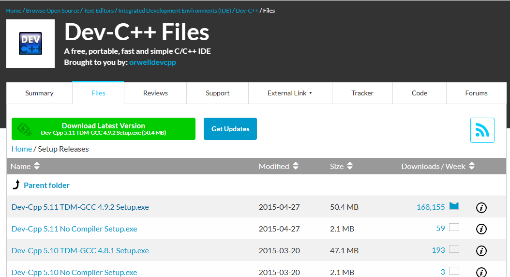
Task: Click the Parent folder up-arrow icon
Action: [16, 185]
